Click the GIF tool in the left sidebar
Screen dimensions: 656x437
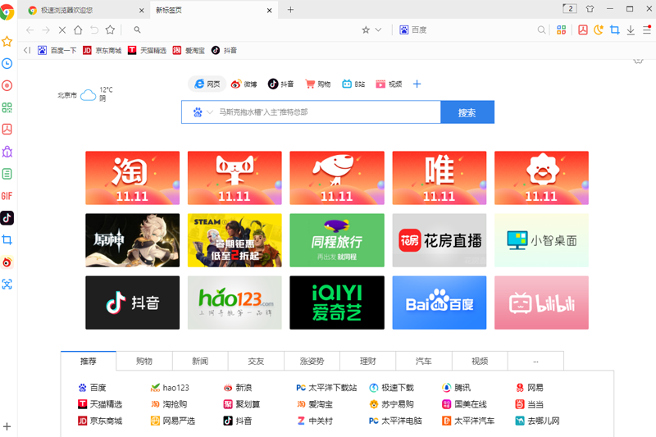tap(7, 195)
